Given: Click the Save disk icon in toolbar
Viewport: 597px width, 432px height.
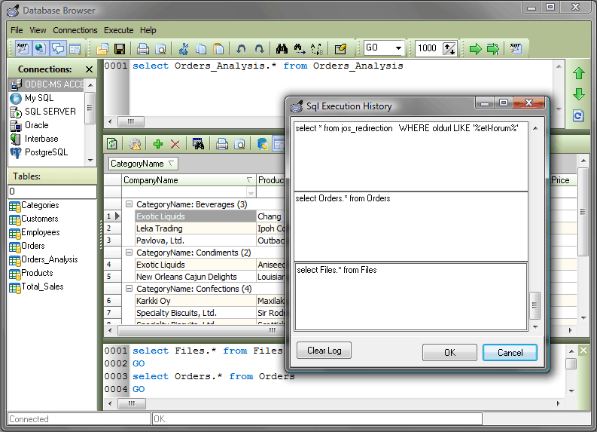Looking at the screenshot, I should pos(120,49).
